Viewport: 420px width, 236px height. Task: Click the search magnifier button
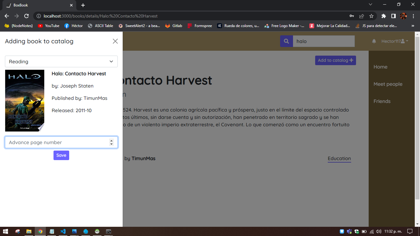coord(286,41)
